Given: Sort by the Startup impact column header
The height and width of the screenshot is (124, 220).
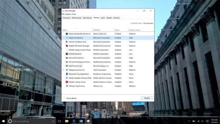Looking at the screenshot, I should click(x=135, y=30).
